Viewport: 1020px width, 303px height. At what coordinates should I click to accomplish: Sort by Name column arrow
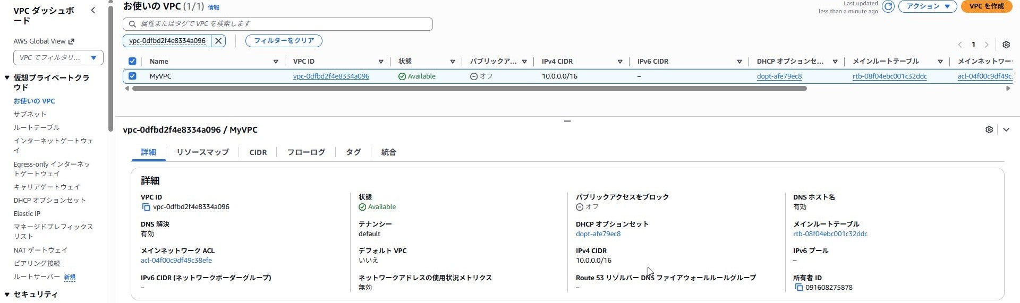point(276,62)
